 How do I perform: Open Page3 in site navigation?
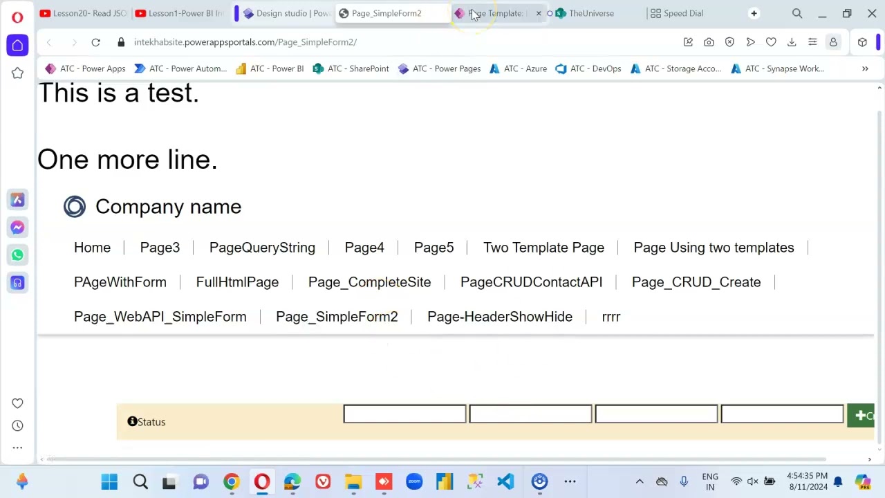(x=160, y=248)
